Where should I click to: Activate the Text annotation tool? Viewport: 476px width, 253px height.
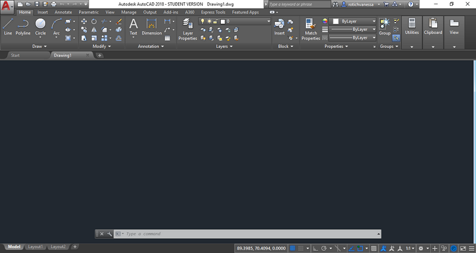click(133, 26)
